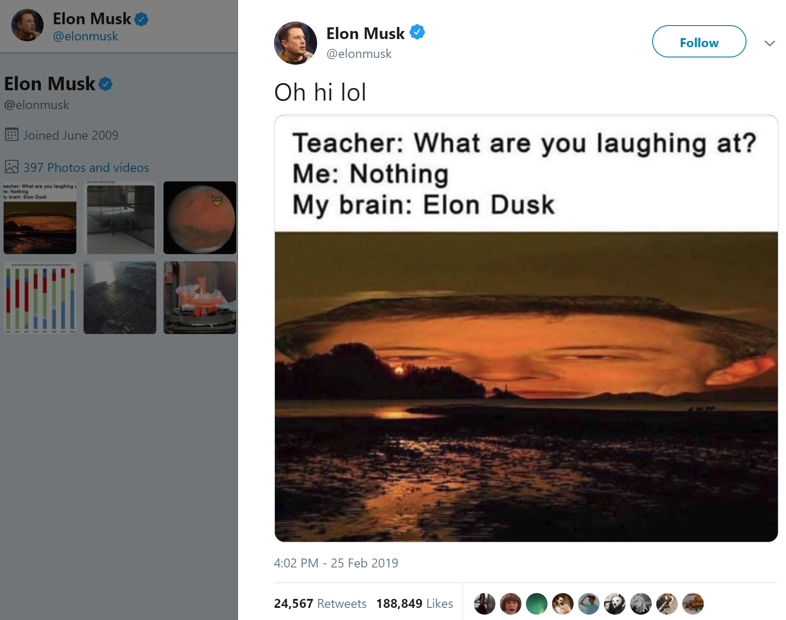786x620 pixels.
Task: Click the green liker avatar
Action: click(537, 604)
